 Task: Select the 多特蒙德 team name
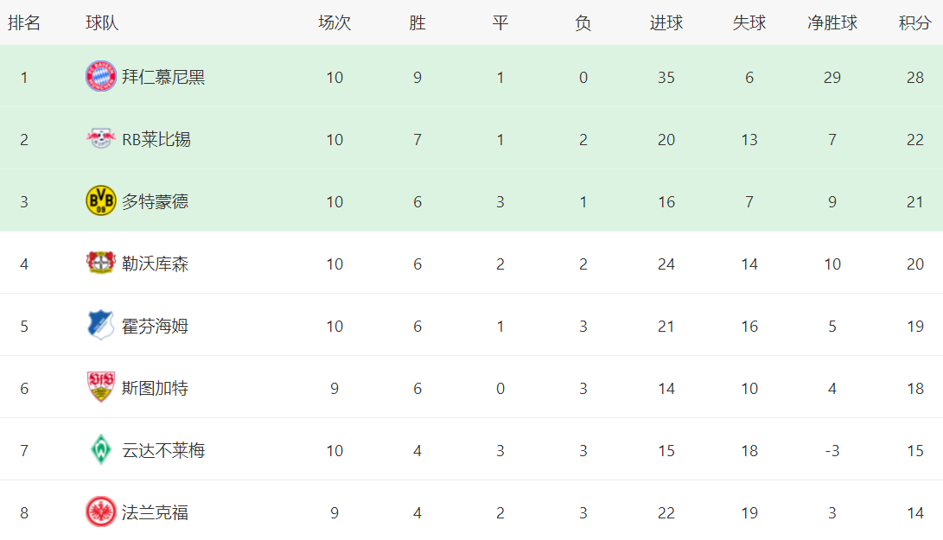[155, 201]
